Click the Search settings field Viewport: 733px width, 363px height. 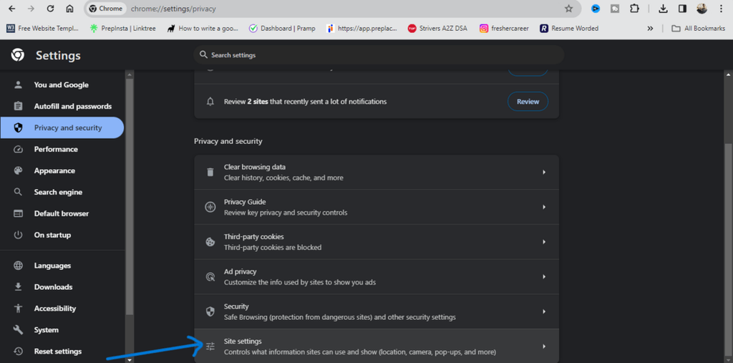[379, 54]
